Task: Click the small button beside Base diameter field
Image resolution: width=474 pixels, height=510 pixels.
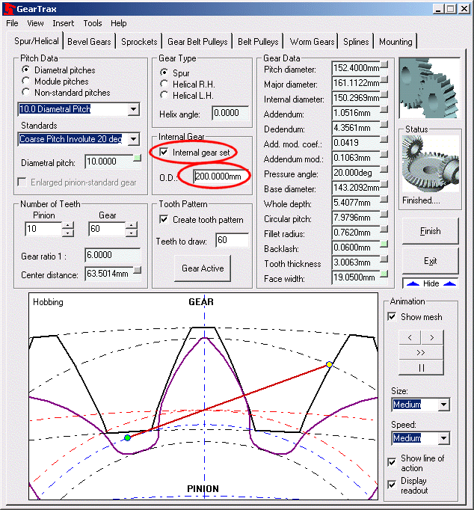Action: coord(384,185)
